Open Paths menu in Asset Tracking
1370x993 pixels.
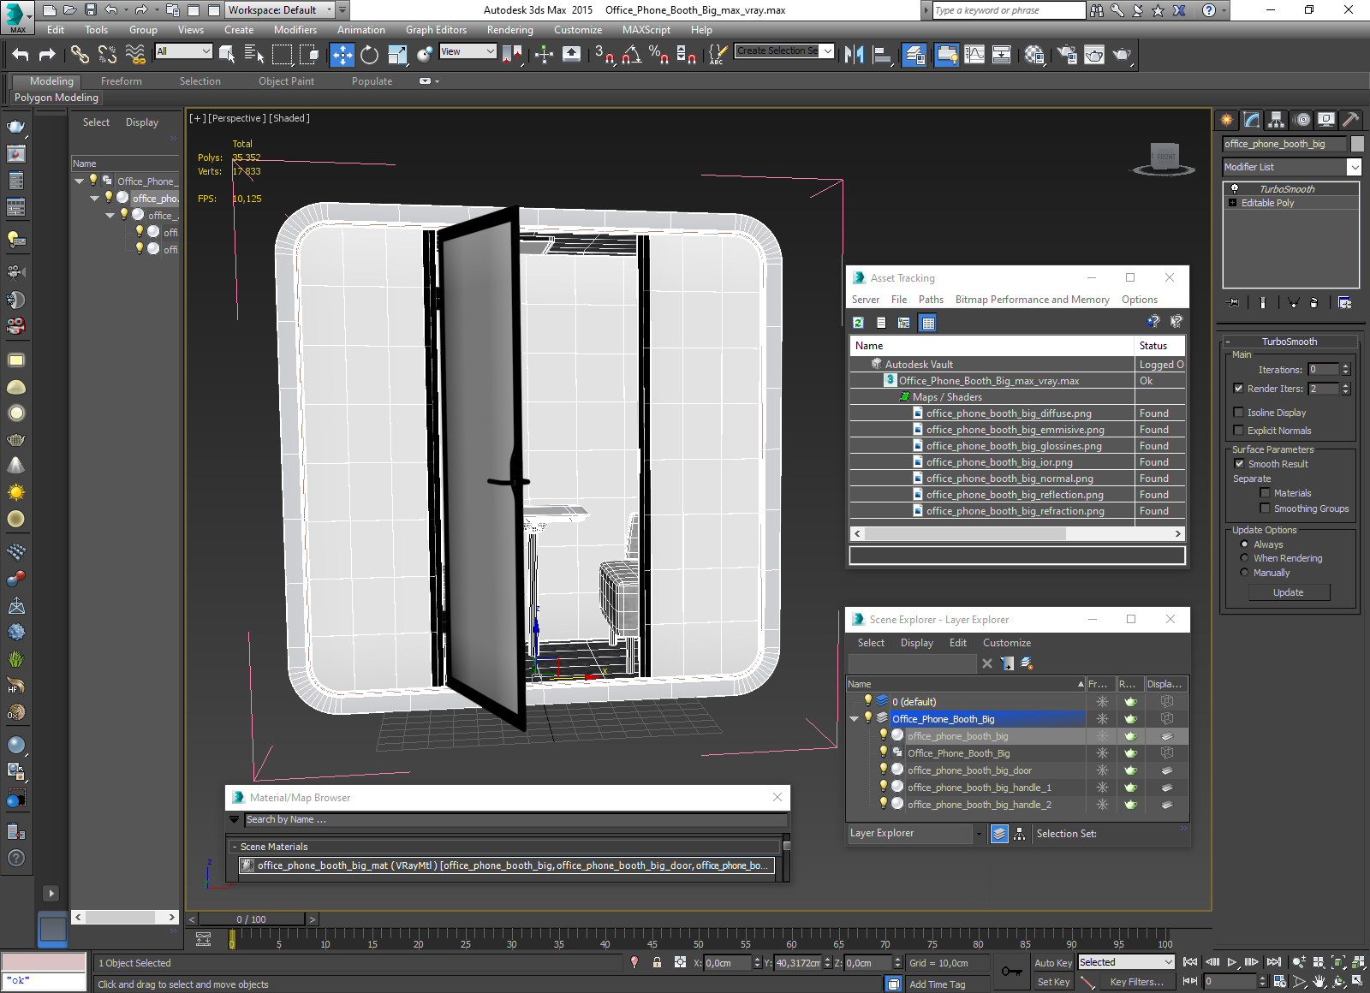(931, 300)
